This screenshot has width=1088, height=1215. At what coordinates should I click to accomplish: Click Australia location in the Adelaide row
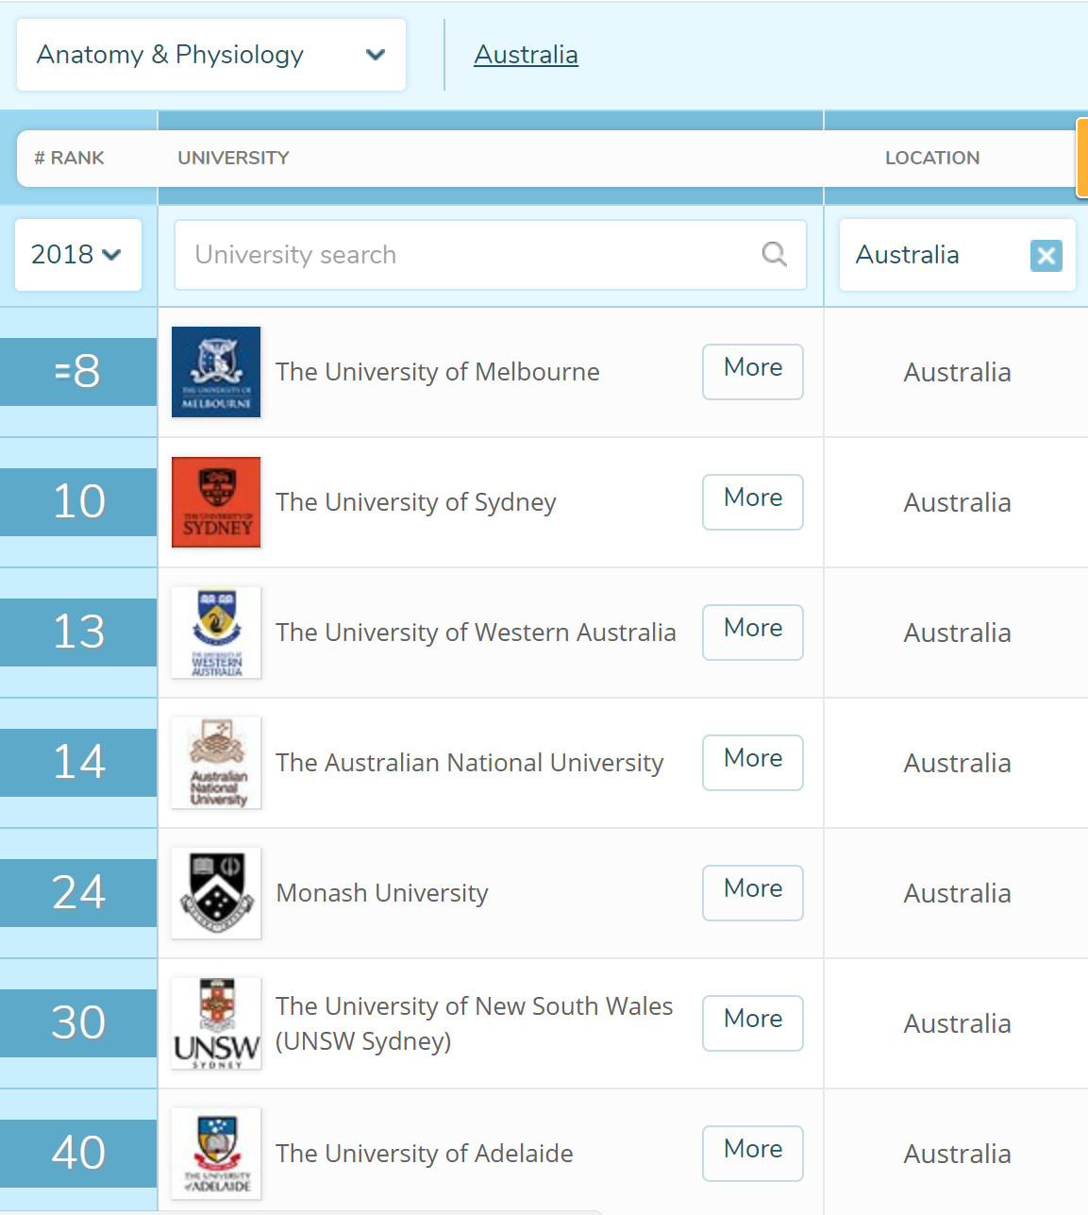[x=957, y=1155]
